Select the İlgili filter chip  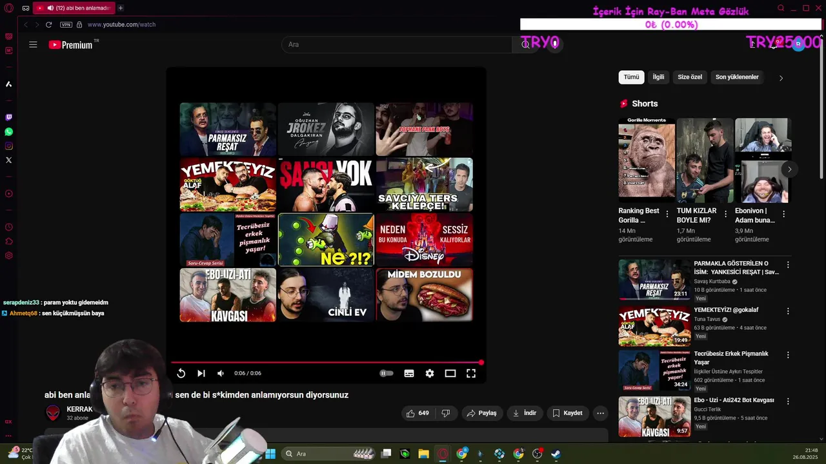pos(658,77)
